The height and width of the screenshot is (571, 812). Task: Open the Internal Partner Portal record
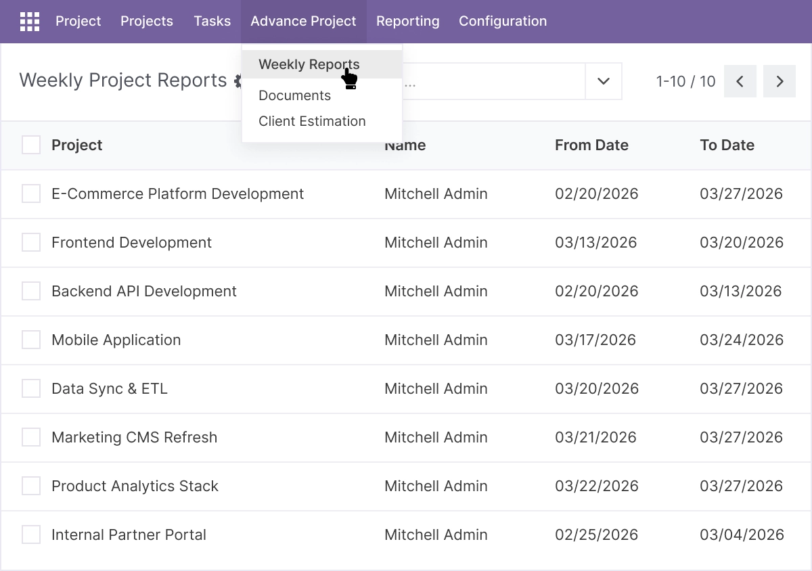pyautogui.click(x=129, y=534)
